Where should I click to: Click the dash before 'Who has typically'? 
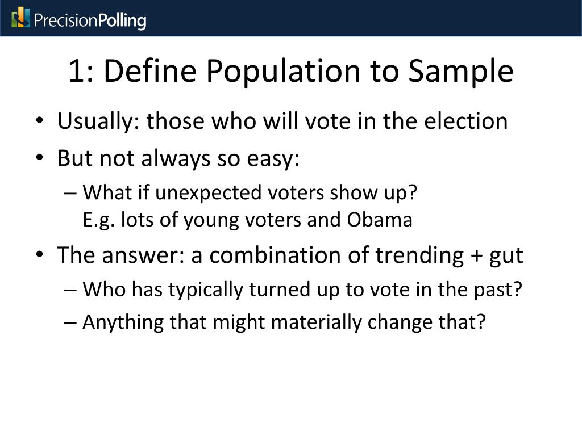click(x=70, y=290)
